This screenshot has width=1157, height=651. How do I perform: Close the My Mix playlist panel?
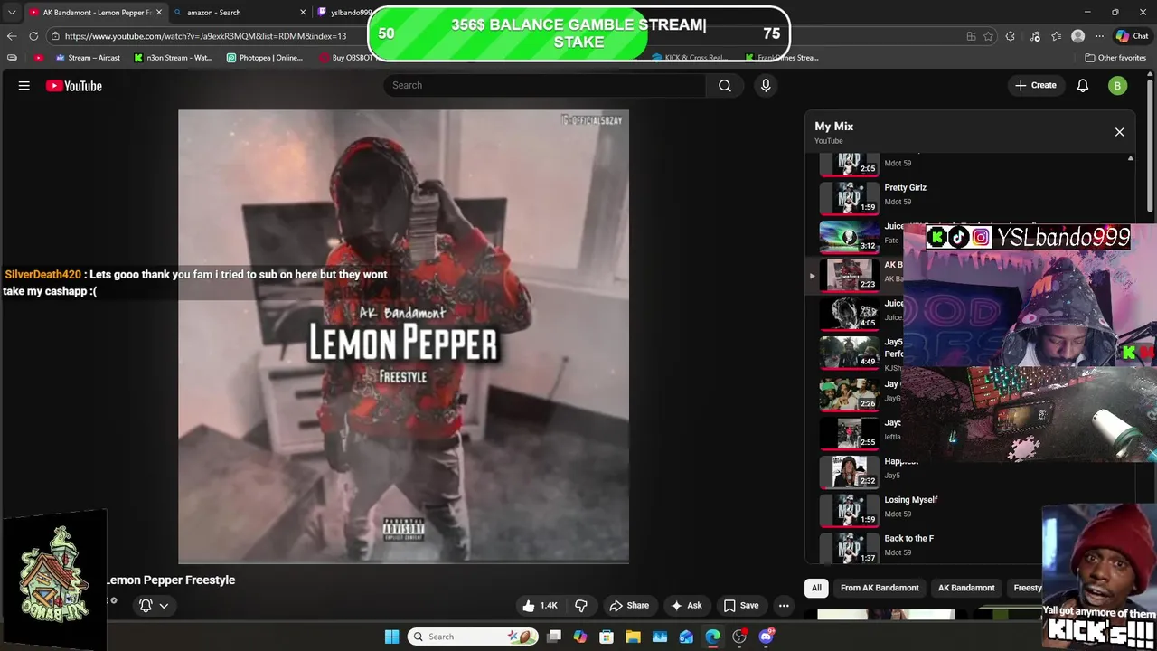pyautogui.click(x=1119, y=132)
